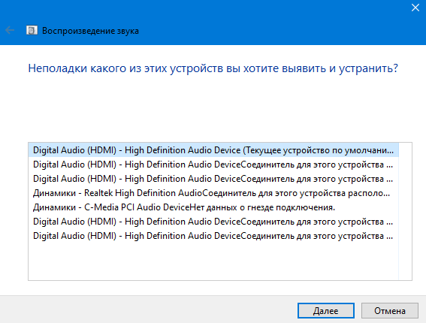Image resolution: width=426 pixels, height=323 pixels.
Task: Click the Далее button
Action: pos(326,310)
